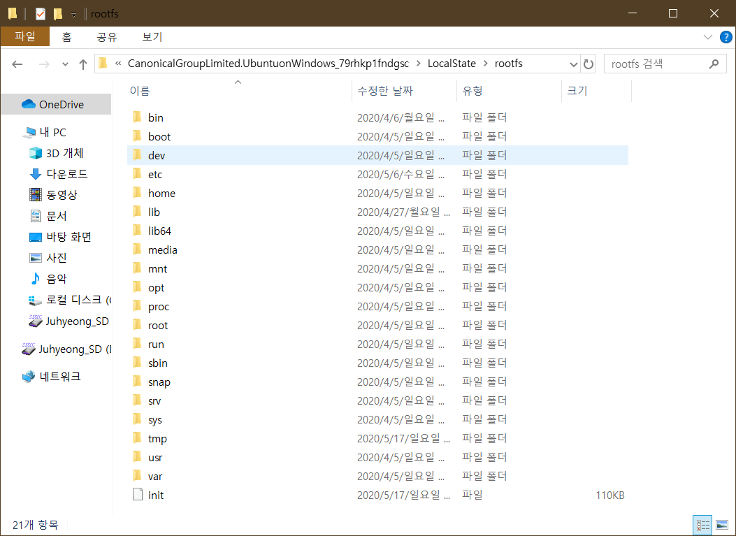
Task: Open the 홈 ribbon tab
Action: (66, 36)
